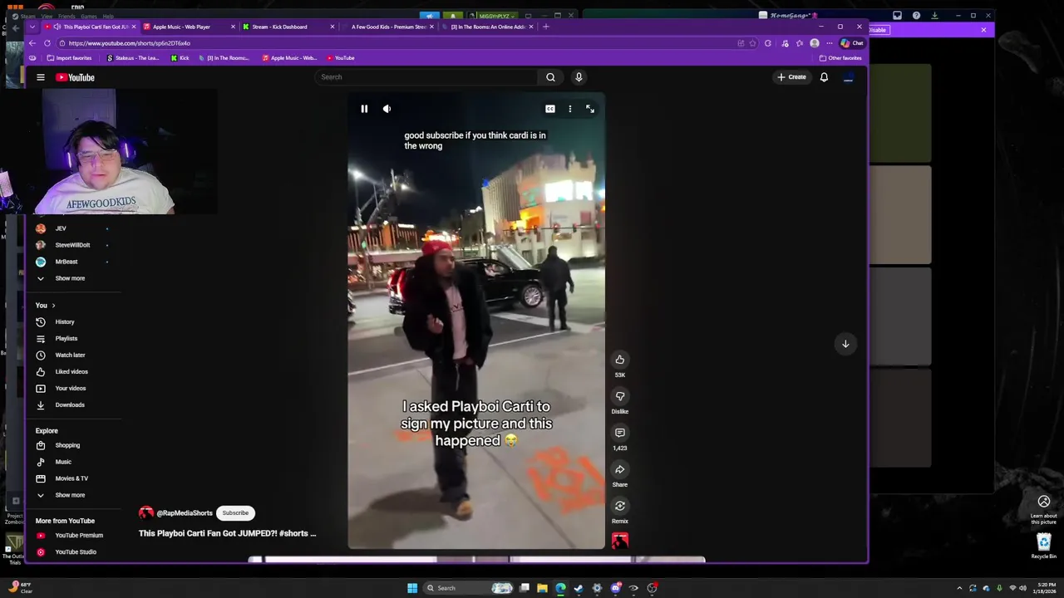1064x598 pixels.
Task: Switch to In The Rooms tab
Action: point(487,27)
